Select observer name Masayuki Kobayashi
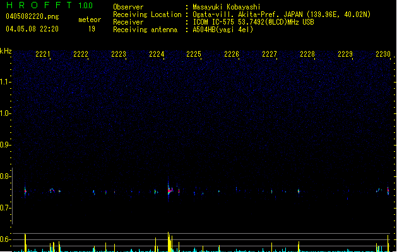Screen dimensions: 397x252 coord(227,7)
